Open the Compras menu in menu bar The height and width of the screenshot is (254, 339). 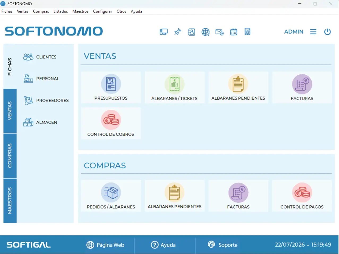point(41,11)
